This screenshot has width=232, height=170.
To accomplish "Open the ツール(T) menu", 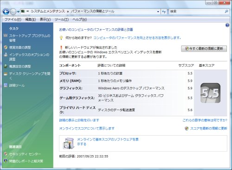I will tap(62, 20).
